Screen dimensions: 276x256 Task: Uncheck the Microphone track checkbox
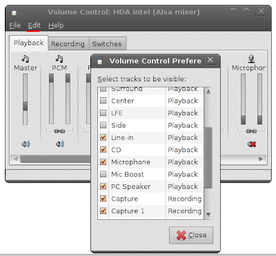103,162
